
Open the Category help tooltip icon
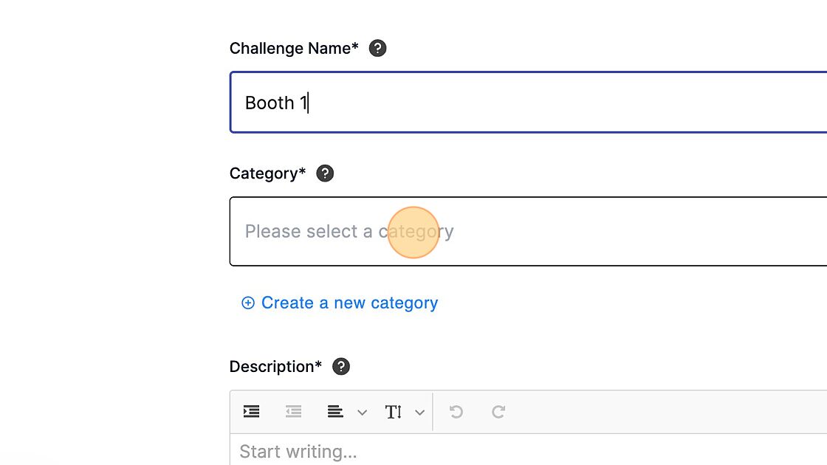pos(325,173)
